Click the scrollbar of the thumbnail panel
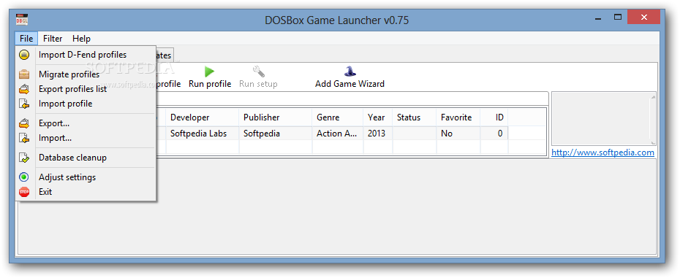 tap(652, 119)
